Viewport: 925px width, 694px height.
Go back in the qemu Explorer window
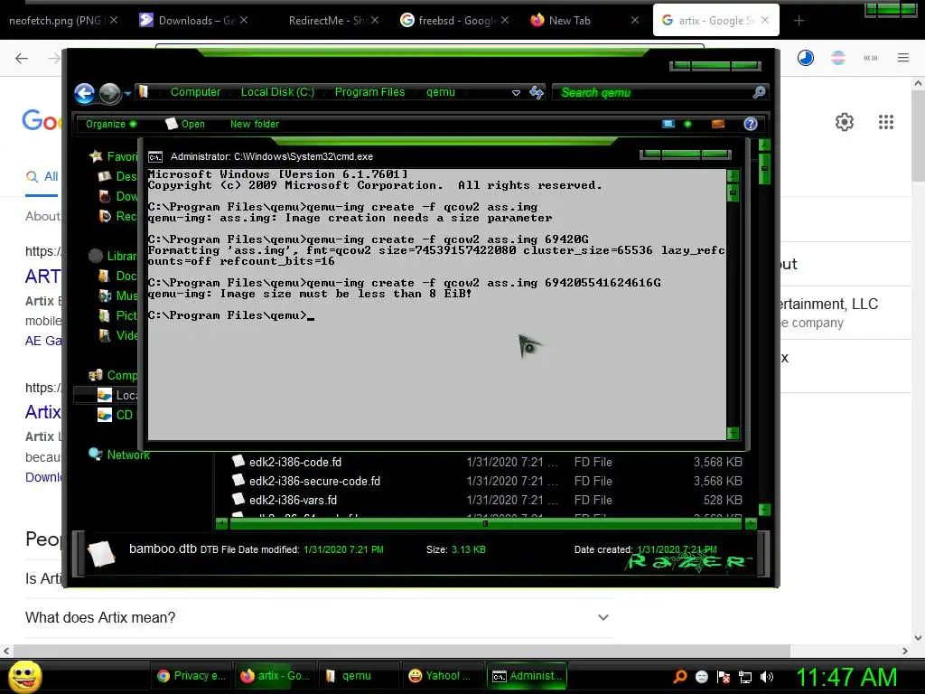pos(84,93)
